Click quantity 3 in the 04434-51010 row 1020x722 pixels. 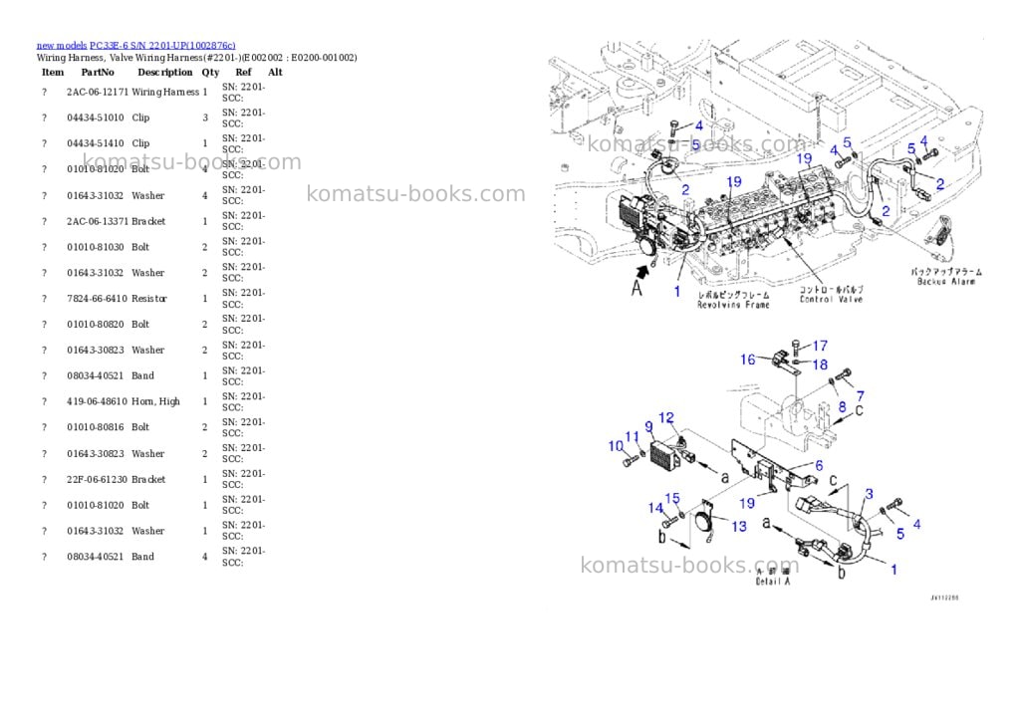tap(205, 118)
